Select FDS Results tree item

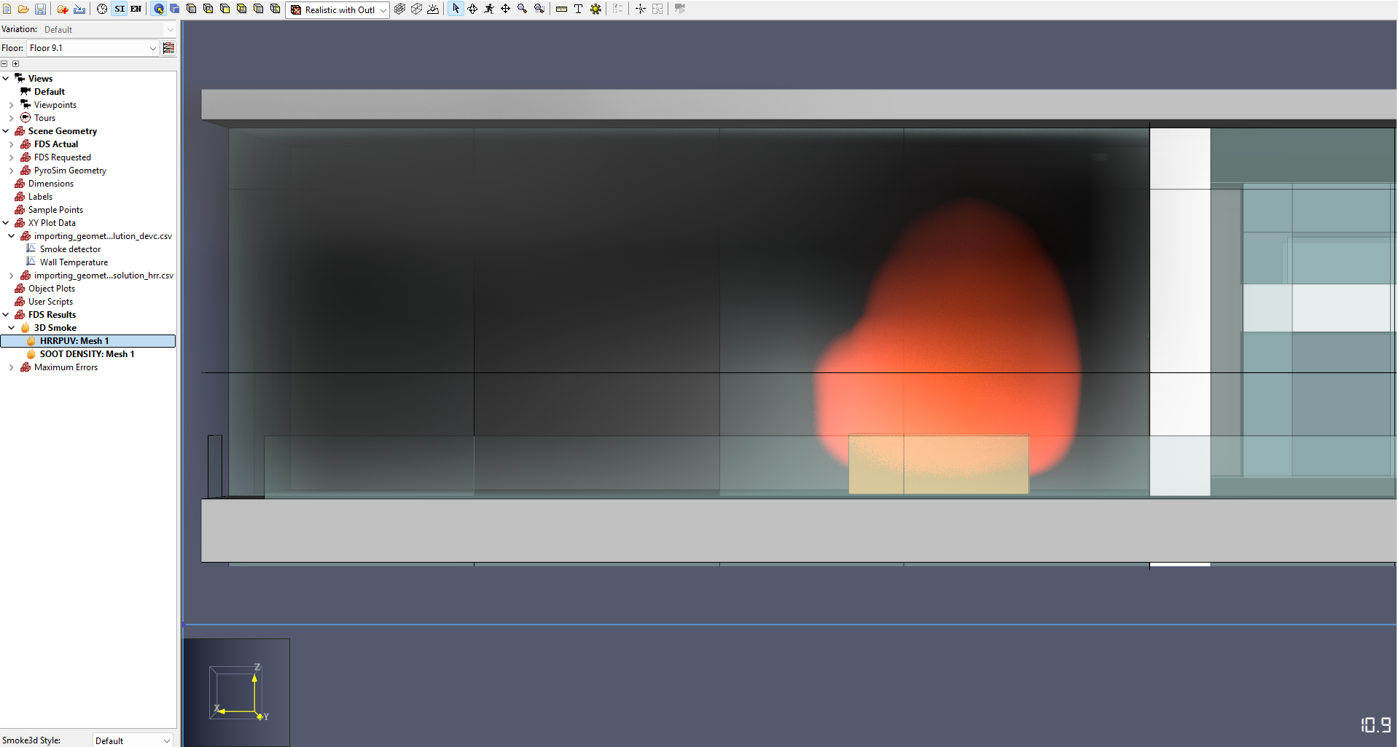tap(52, 315)
